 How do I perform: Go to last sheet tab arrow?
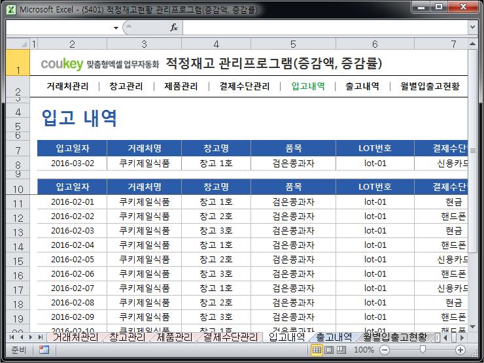click(x=40, y=337)
